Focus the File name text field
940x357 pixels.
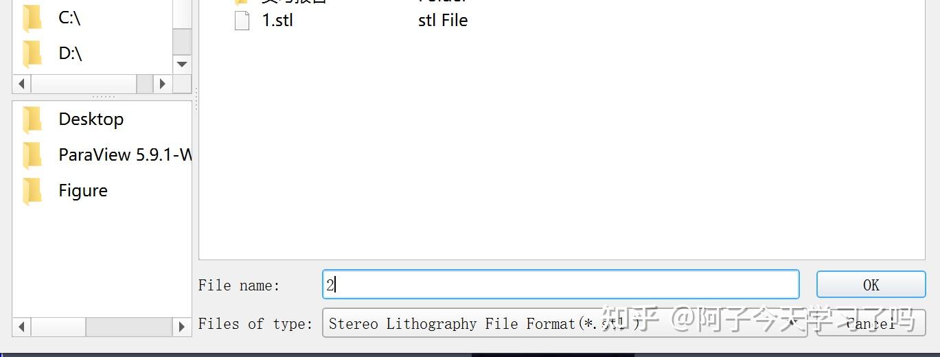click(560, 285)
